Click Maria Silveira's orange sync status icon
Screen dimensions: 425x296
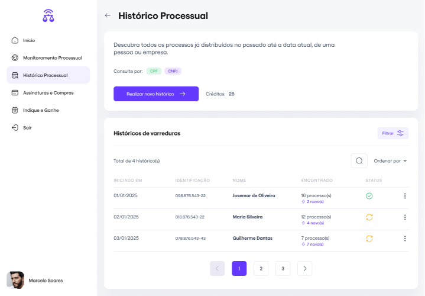pyautogui.click(x=369, y=217)
